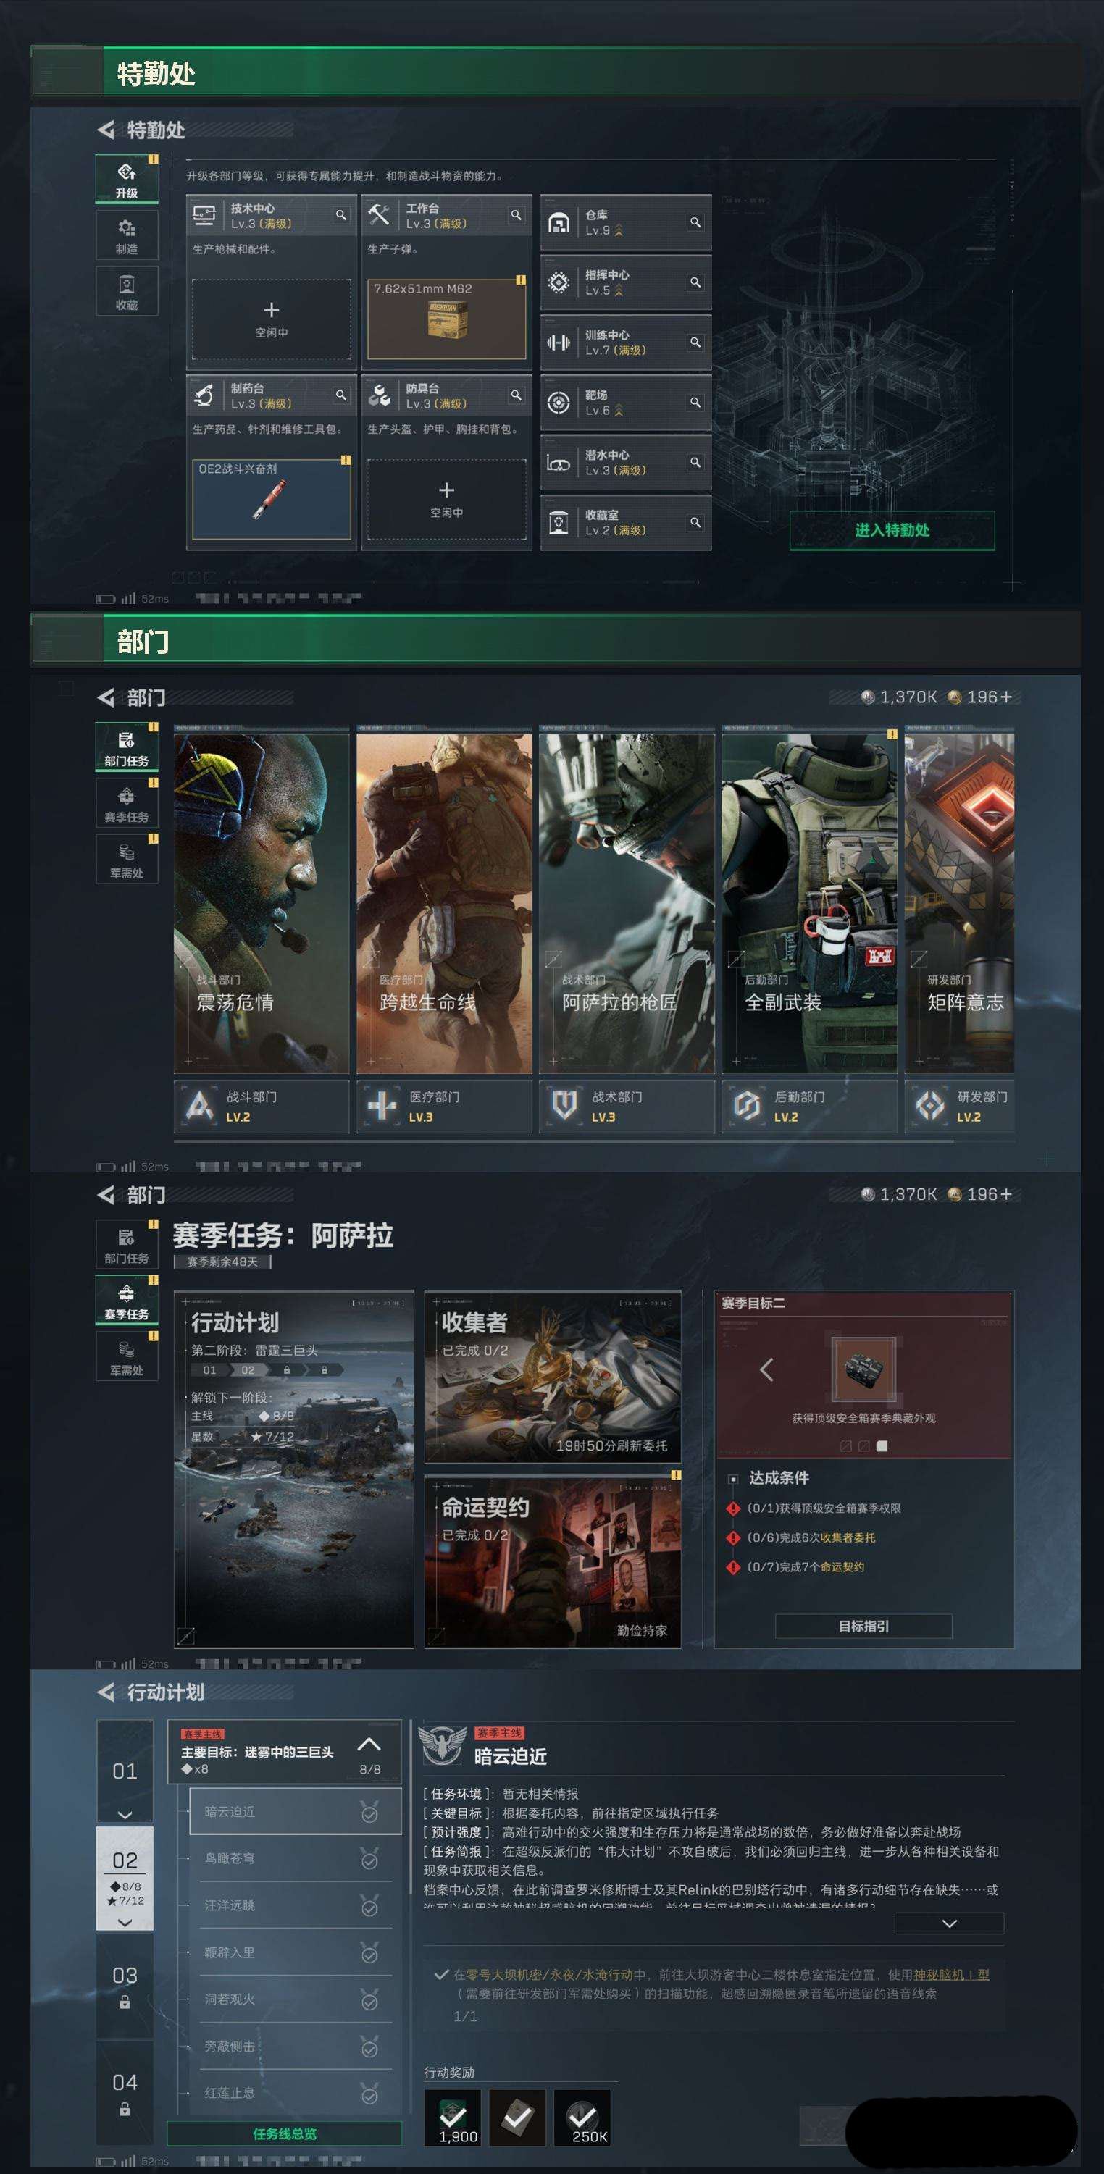Select the 7.62x51mm M62 ammo item

point(446,319)
